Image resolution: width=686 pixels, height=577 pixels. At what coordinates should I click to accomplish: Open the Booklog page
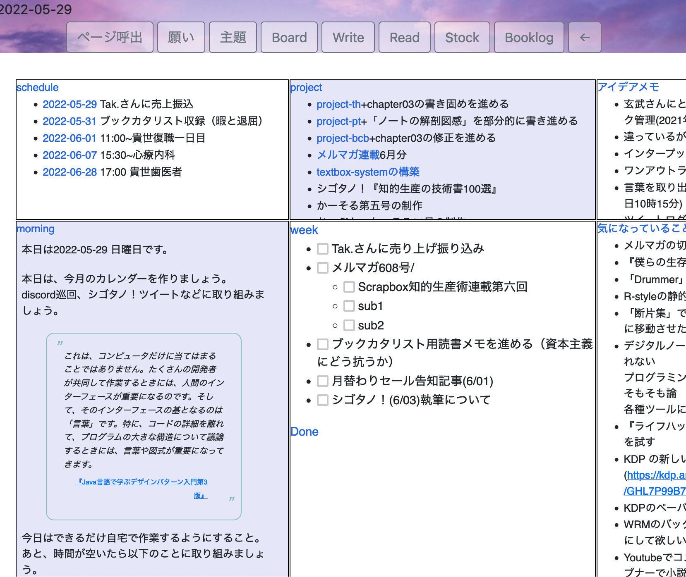pyautogui.click(x=529, y=37)
